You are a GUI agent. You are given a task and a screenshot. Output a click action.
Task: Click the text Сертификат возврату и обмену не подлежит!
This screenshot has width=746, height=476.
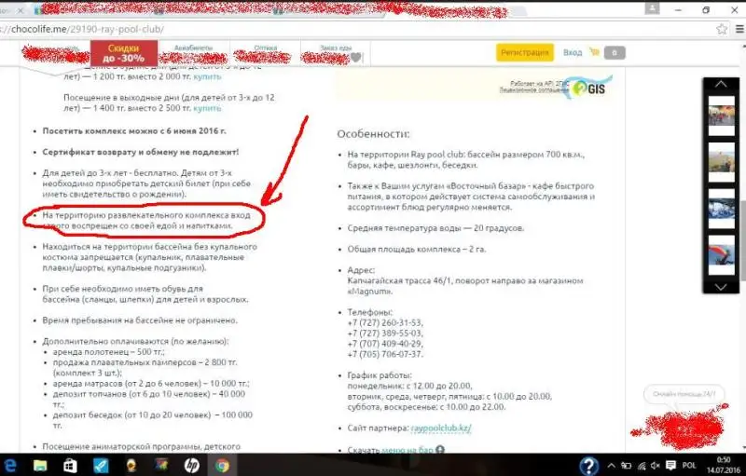click(141, 152)
